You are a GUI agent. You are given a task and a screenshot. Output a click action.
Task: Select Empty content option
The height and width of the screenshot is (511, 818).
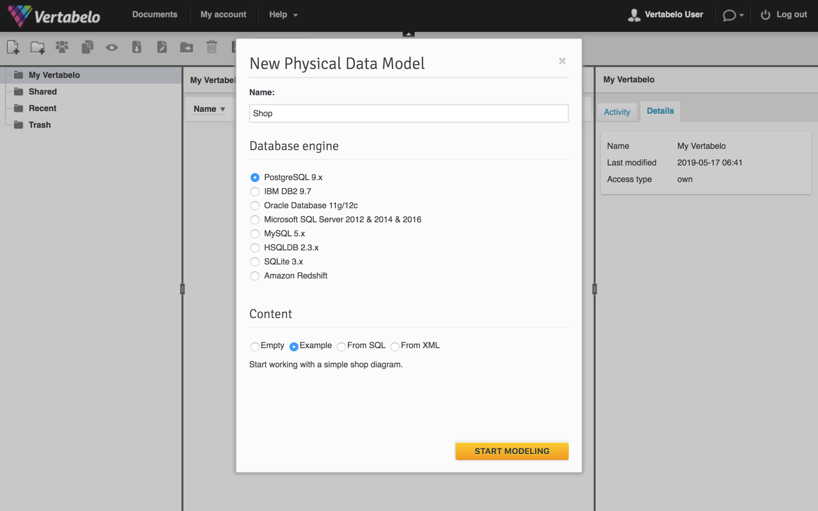[255, 346]
